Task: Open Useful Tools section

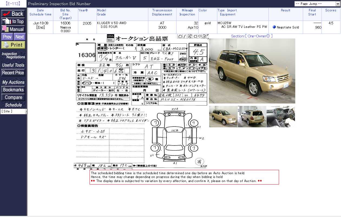Action: pyautogui.click(x=13, y=65)
